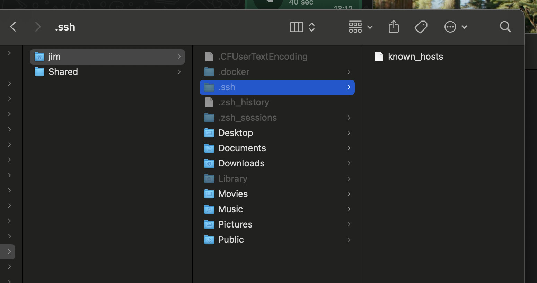The image size is (537, 283).
Task: Click the Documents folder icon
Action: (209, 148)
